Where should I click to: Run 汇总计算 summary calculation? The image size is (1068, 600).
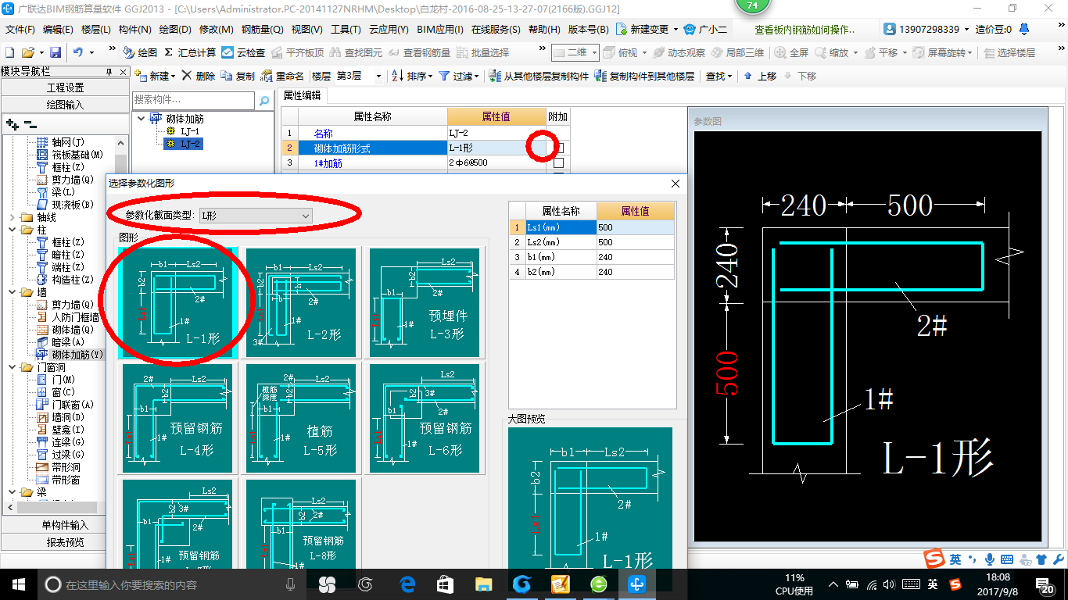pos(190,52)
